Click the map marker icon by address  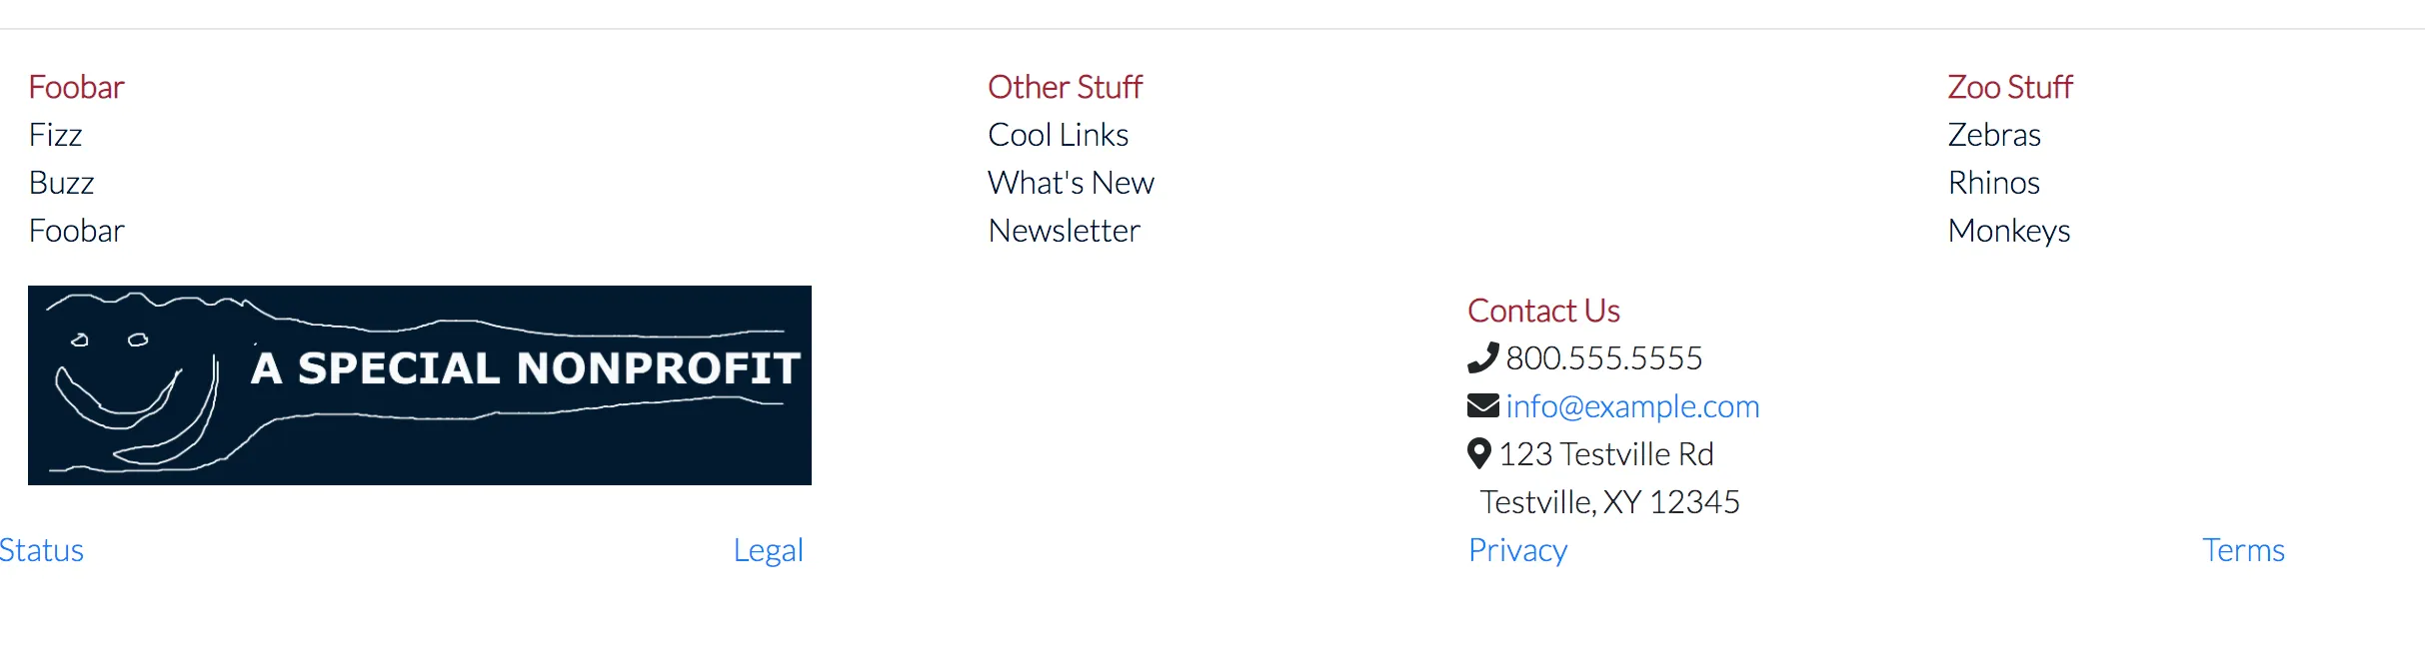[x=1479, y=453]
